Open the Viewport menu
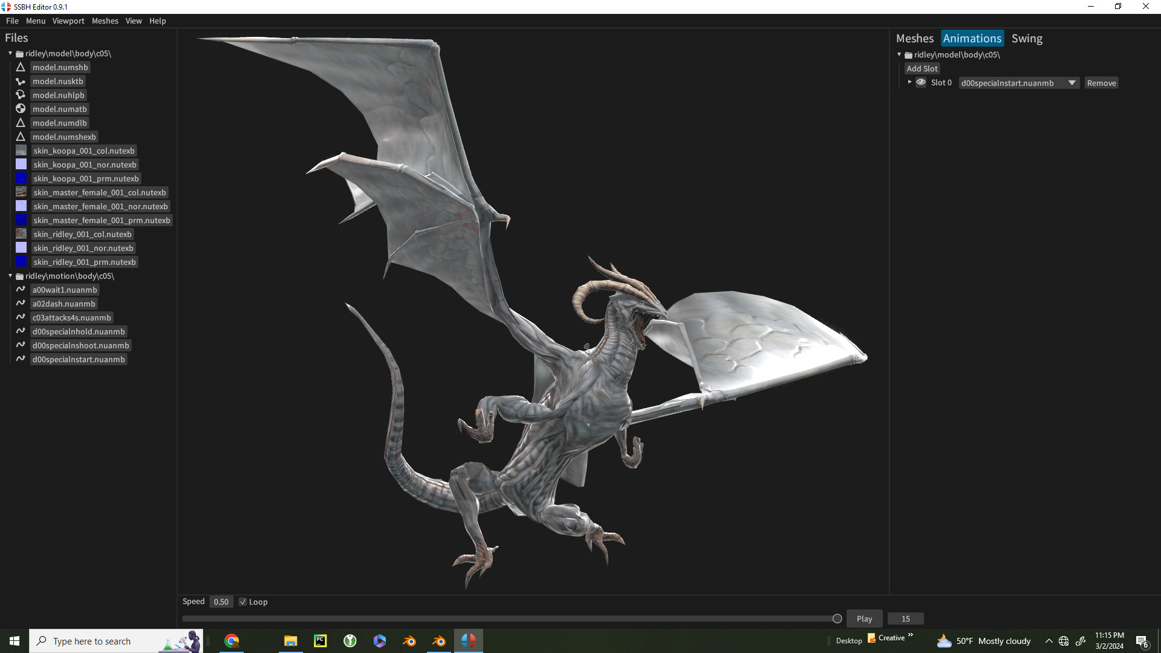Image resolution: width=1161 pixels, height=653 pixels. tap(68, 21)
